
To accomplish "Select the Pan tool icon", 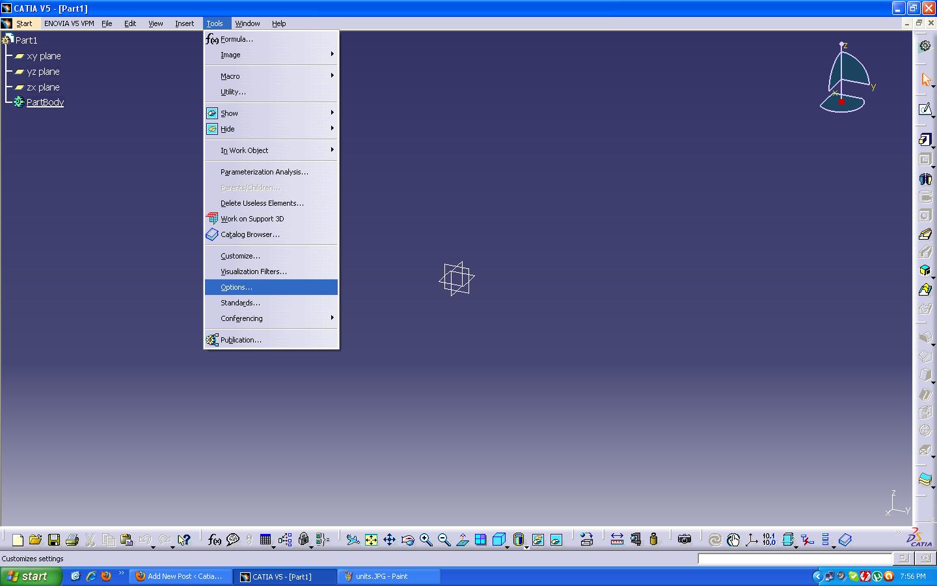I will [389, 540].
